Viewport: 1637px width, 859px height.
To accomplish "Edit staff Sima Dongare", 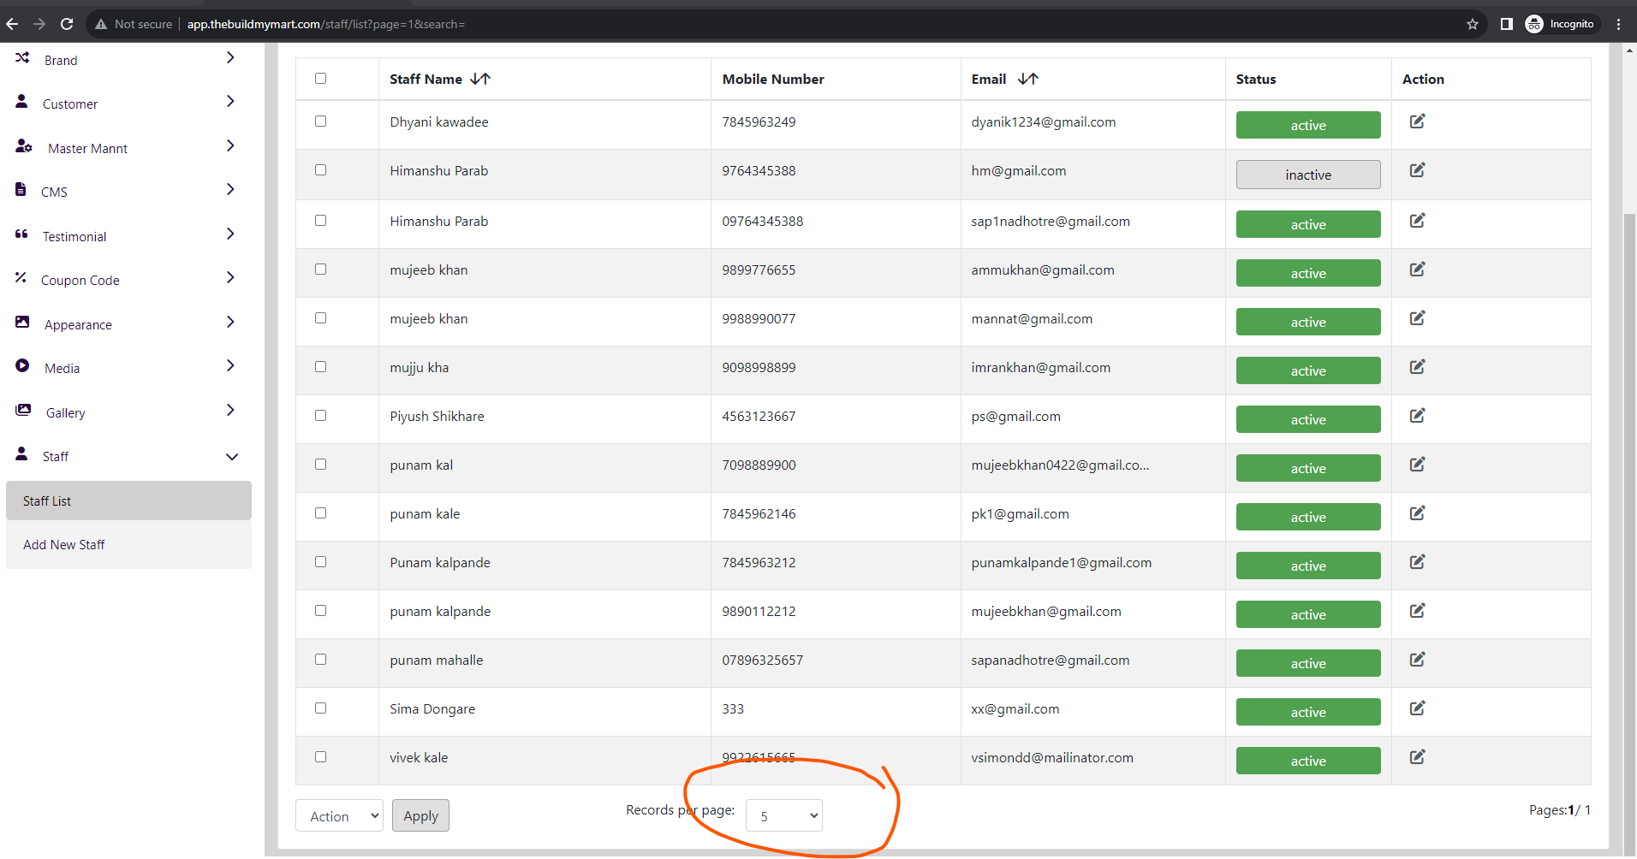I will pos(1417,708).
